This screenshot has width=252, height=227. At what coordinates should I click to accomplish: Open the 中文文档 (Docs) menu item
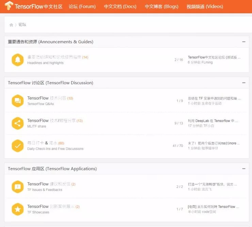[x=120, y=6]
